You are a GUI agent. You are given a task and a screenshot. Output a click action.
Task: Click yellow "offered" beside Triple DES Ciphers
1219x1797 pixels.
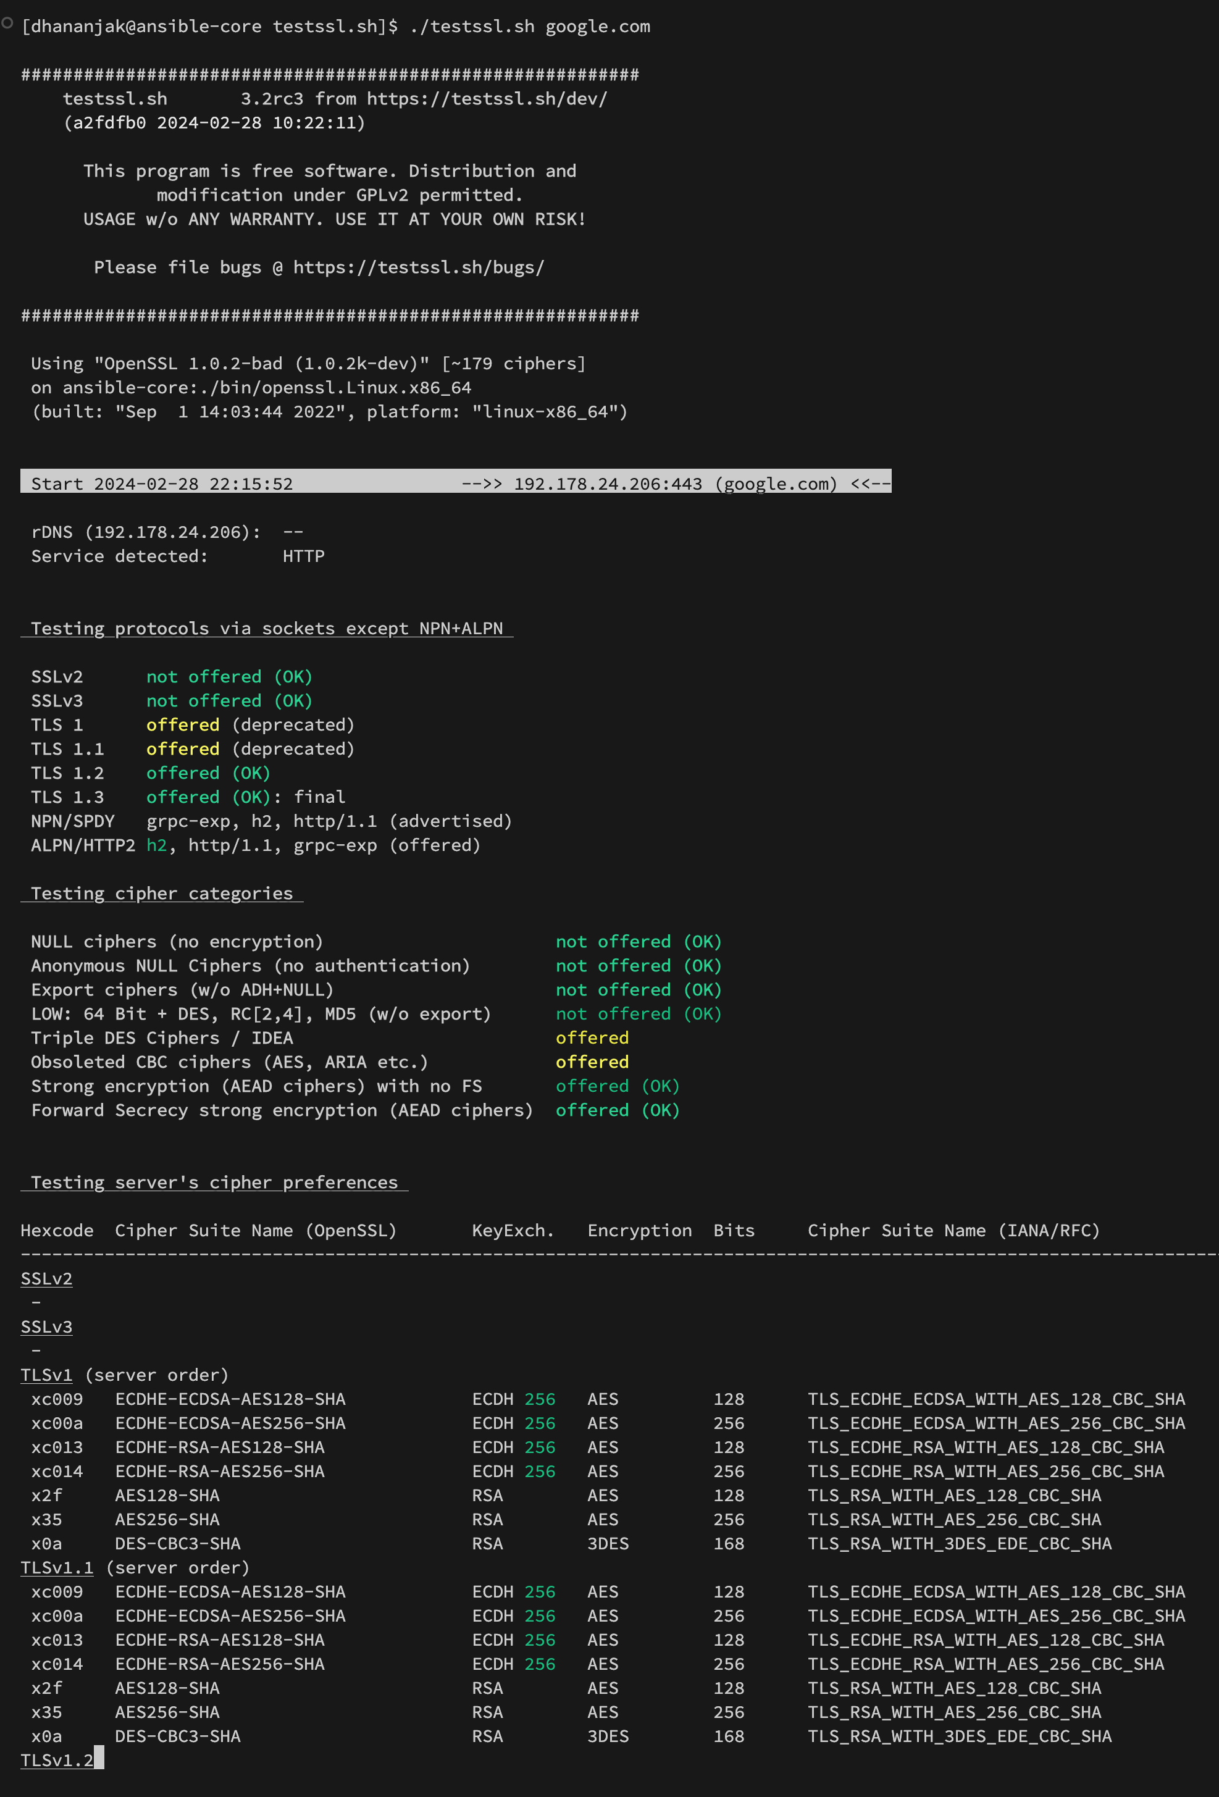pos(592,1037)
